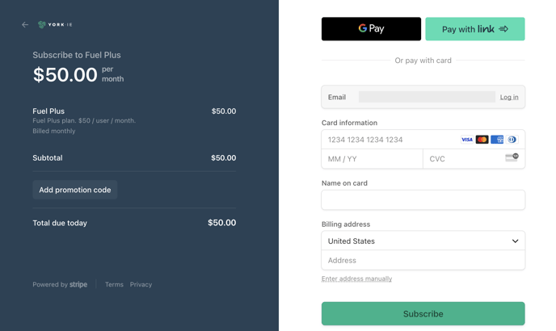Open Add promotion code field
Screen dimensions: 556x331
[x=75, y=190]
